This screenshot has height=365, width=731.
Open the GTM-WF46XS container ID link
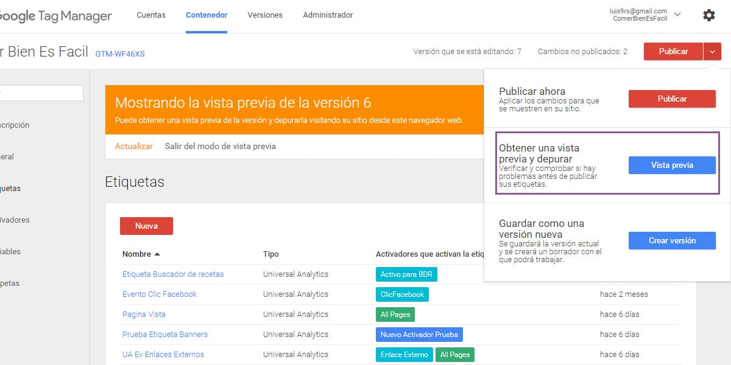pos(120,54)
